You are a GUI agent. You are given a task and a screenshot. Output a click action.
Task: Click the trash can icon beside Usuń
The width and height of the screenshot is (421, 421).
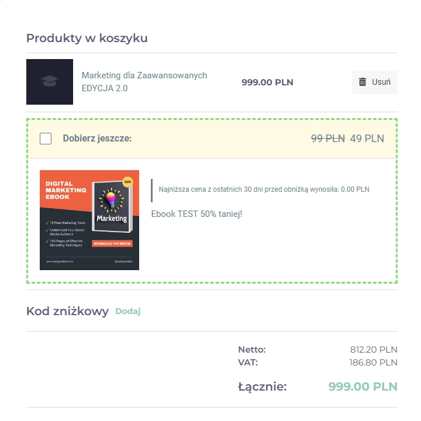click(363, 82)
